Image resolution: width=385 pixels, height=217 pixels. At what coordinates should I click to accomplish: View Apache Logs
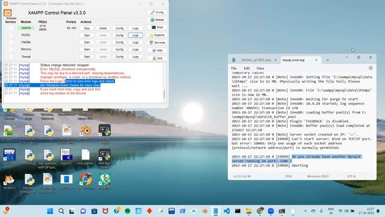click(x=135, y=28)
